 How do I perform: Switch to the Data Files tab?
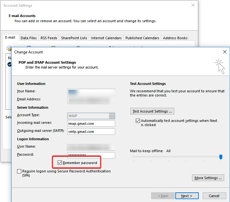point(29,38)
